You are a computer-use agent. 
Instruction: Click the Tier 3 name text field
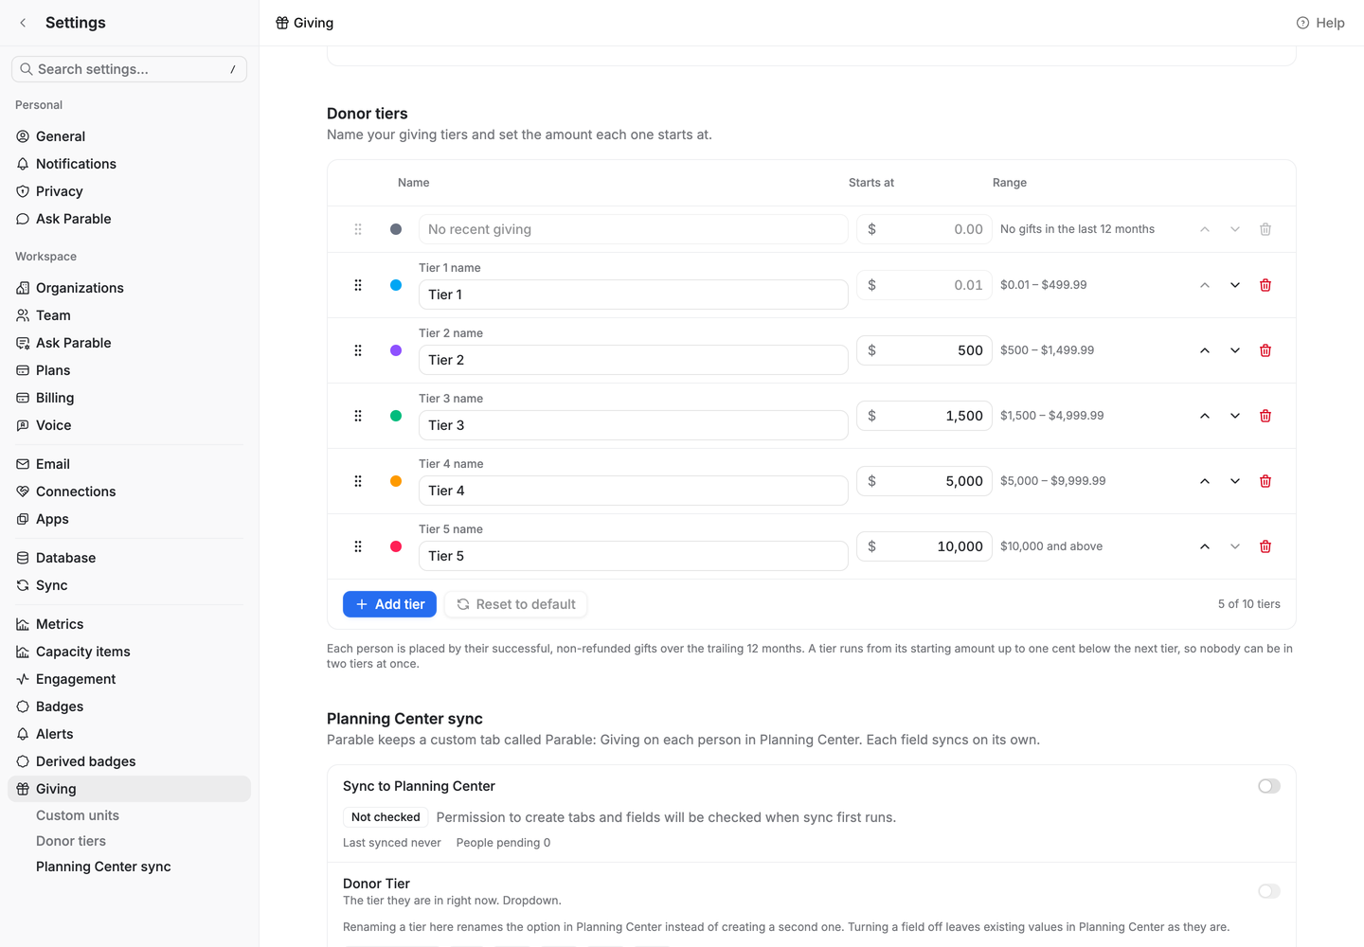tap(633, 425)
